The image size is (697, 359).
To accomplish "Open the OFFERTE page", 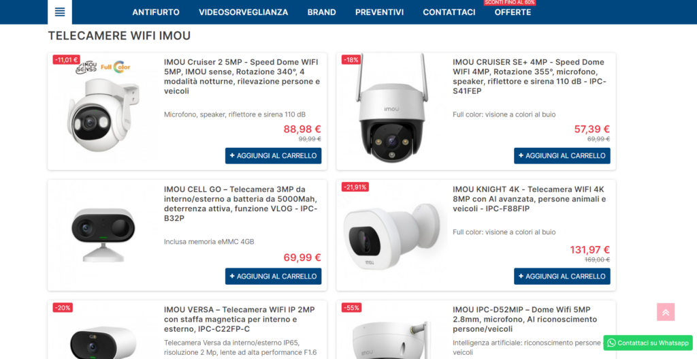I will (513, 12).
